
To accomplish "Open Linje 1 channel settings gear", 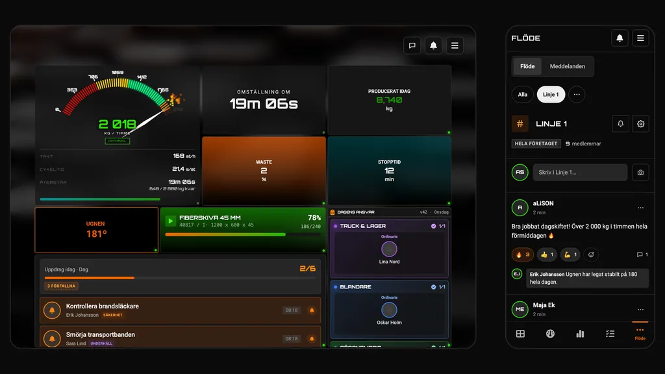I will click(640, 124).
